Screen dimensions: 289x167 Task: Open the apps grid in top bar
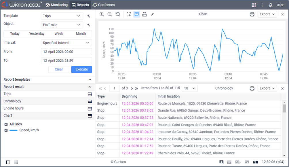pos(254,5)
